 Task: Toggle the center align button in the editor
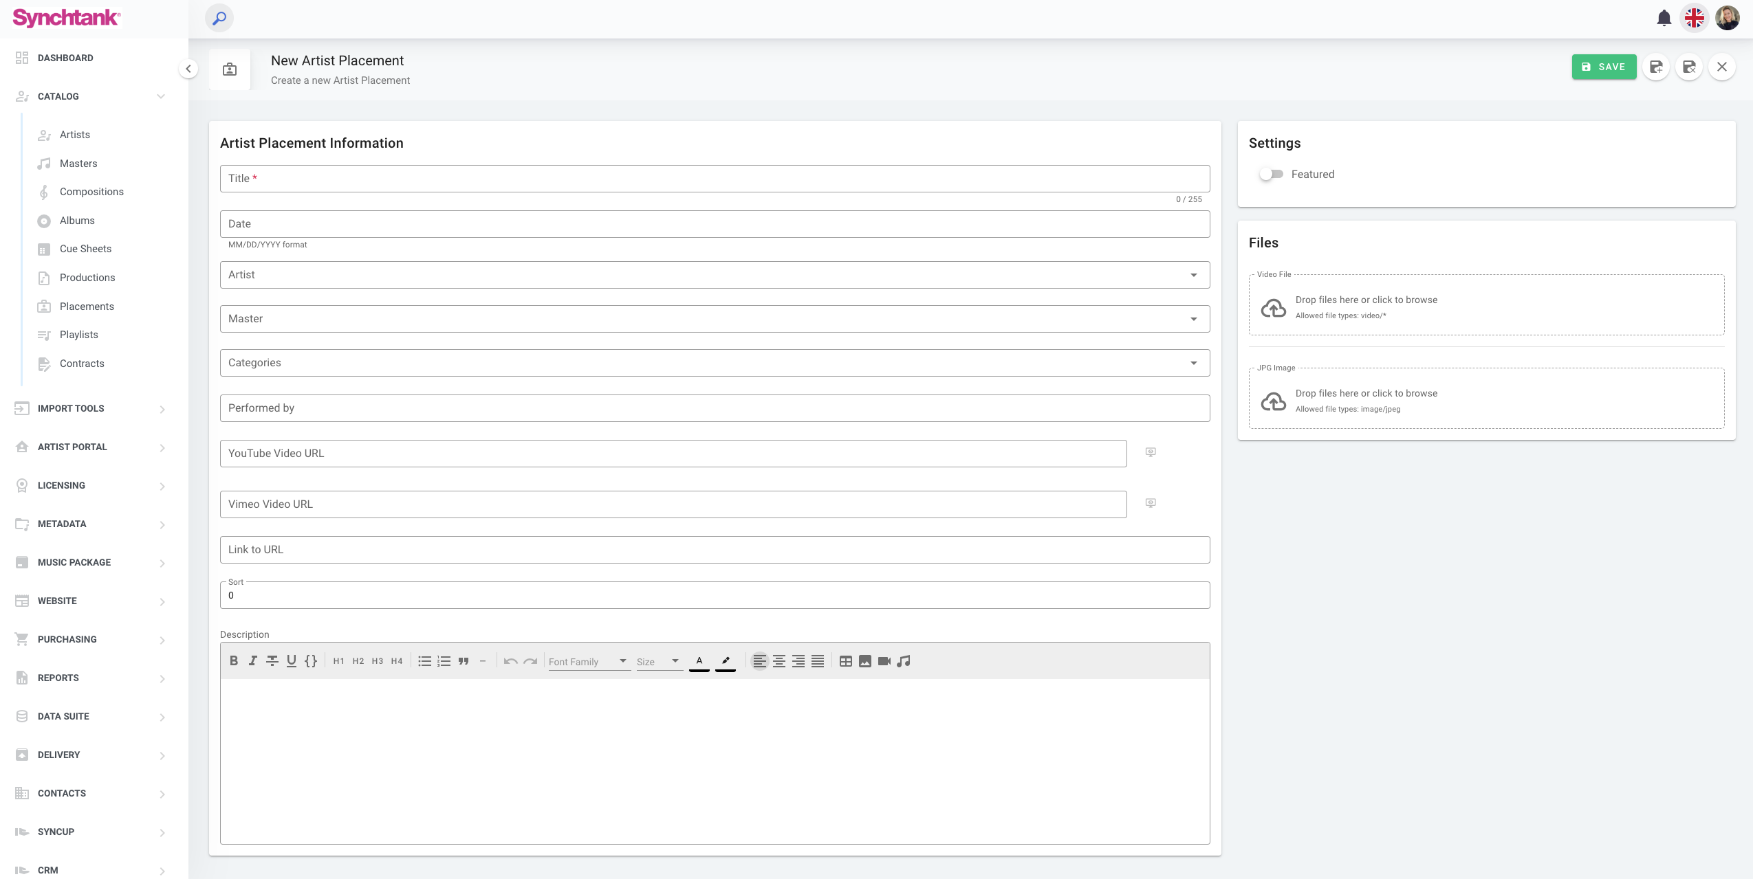pos(779,661)
